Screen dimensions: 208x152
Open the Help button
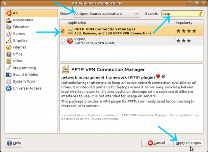coord(14,143)
